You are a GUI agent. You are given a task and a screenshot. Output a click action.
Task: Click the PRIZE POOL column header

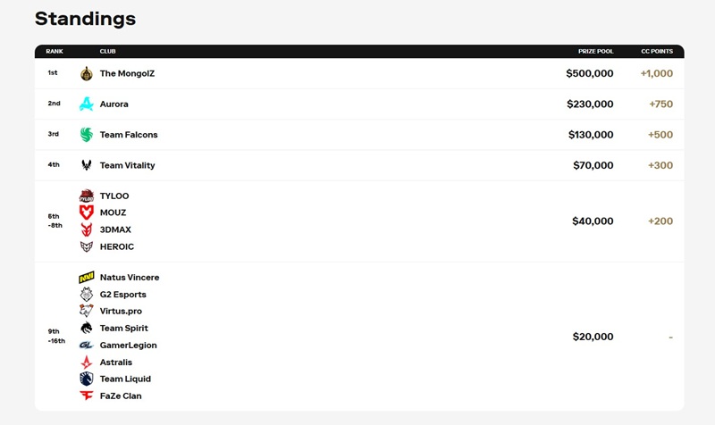[x=596, y=52]
